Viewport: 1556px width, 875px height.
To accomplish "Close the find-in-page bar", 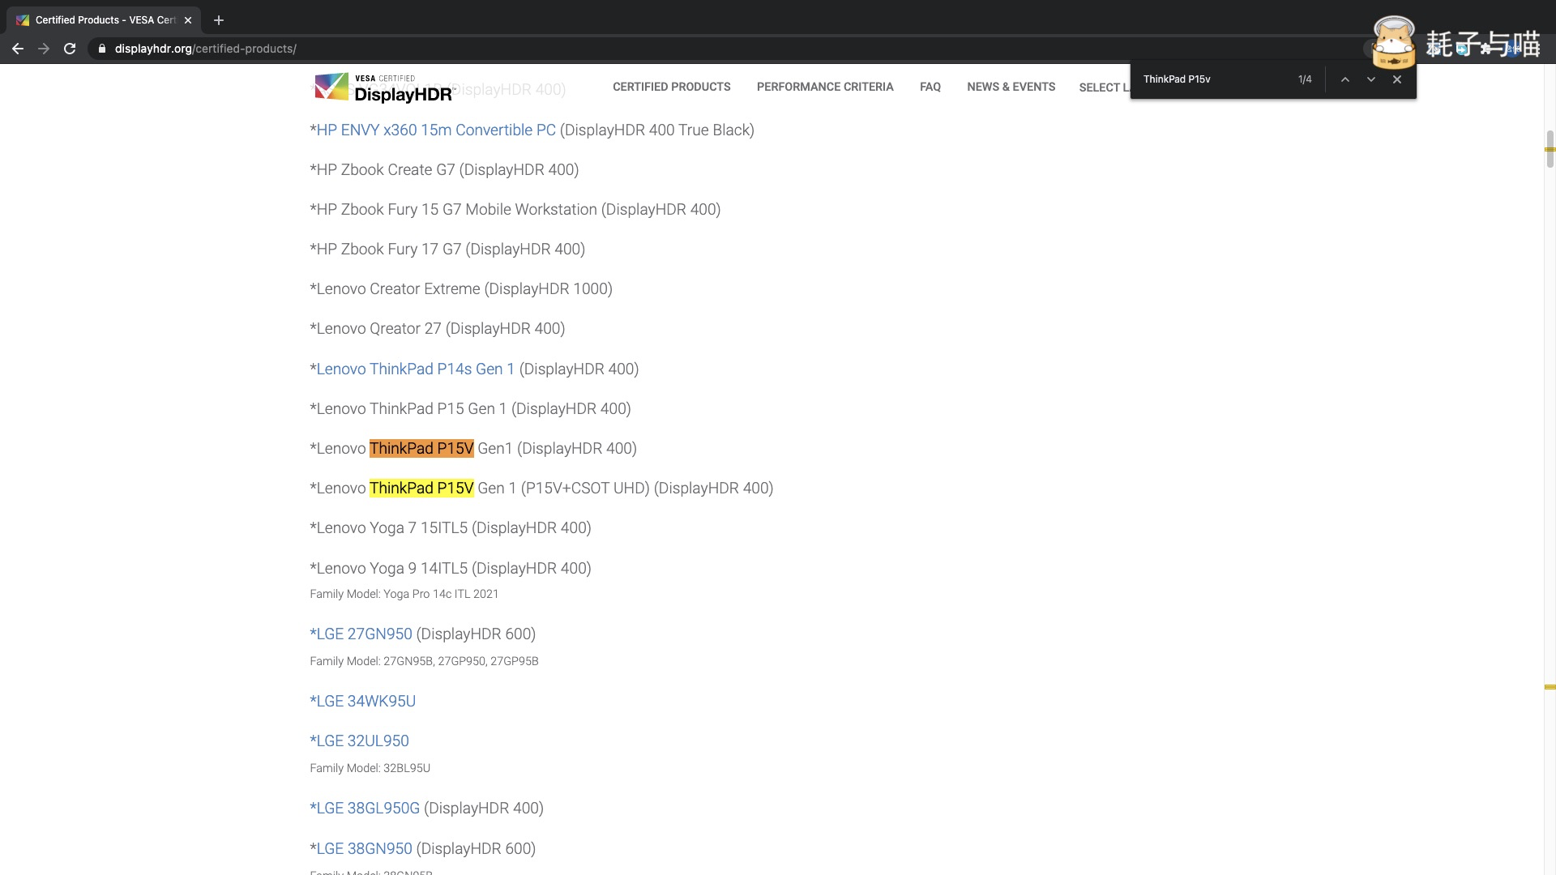I will coord(1397,79).
